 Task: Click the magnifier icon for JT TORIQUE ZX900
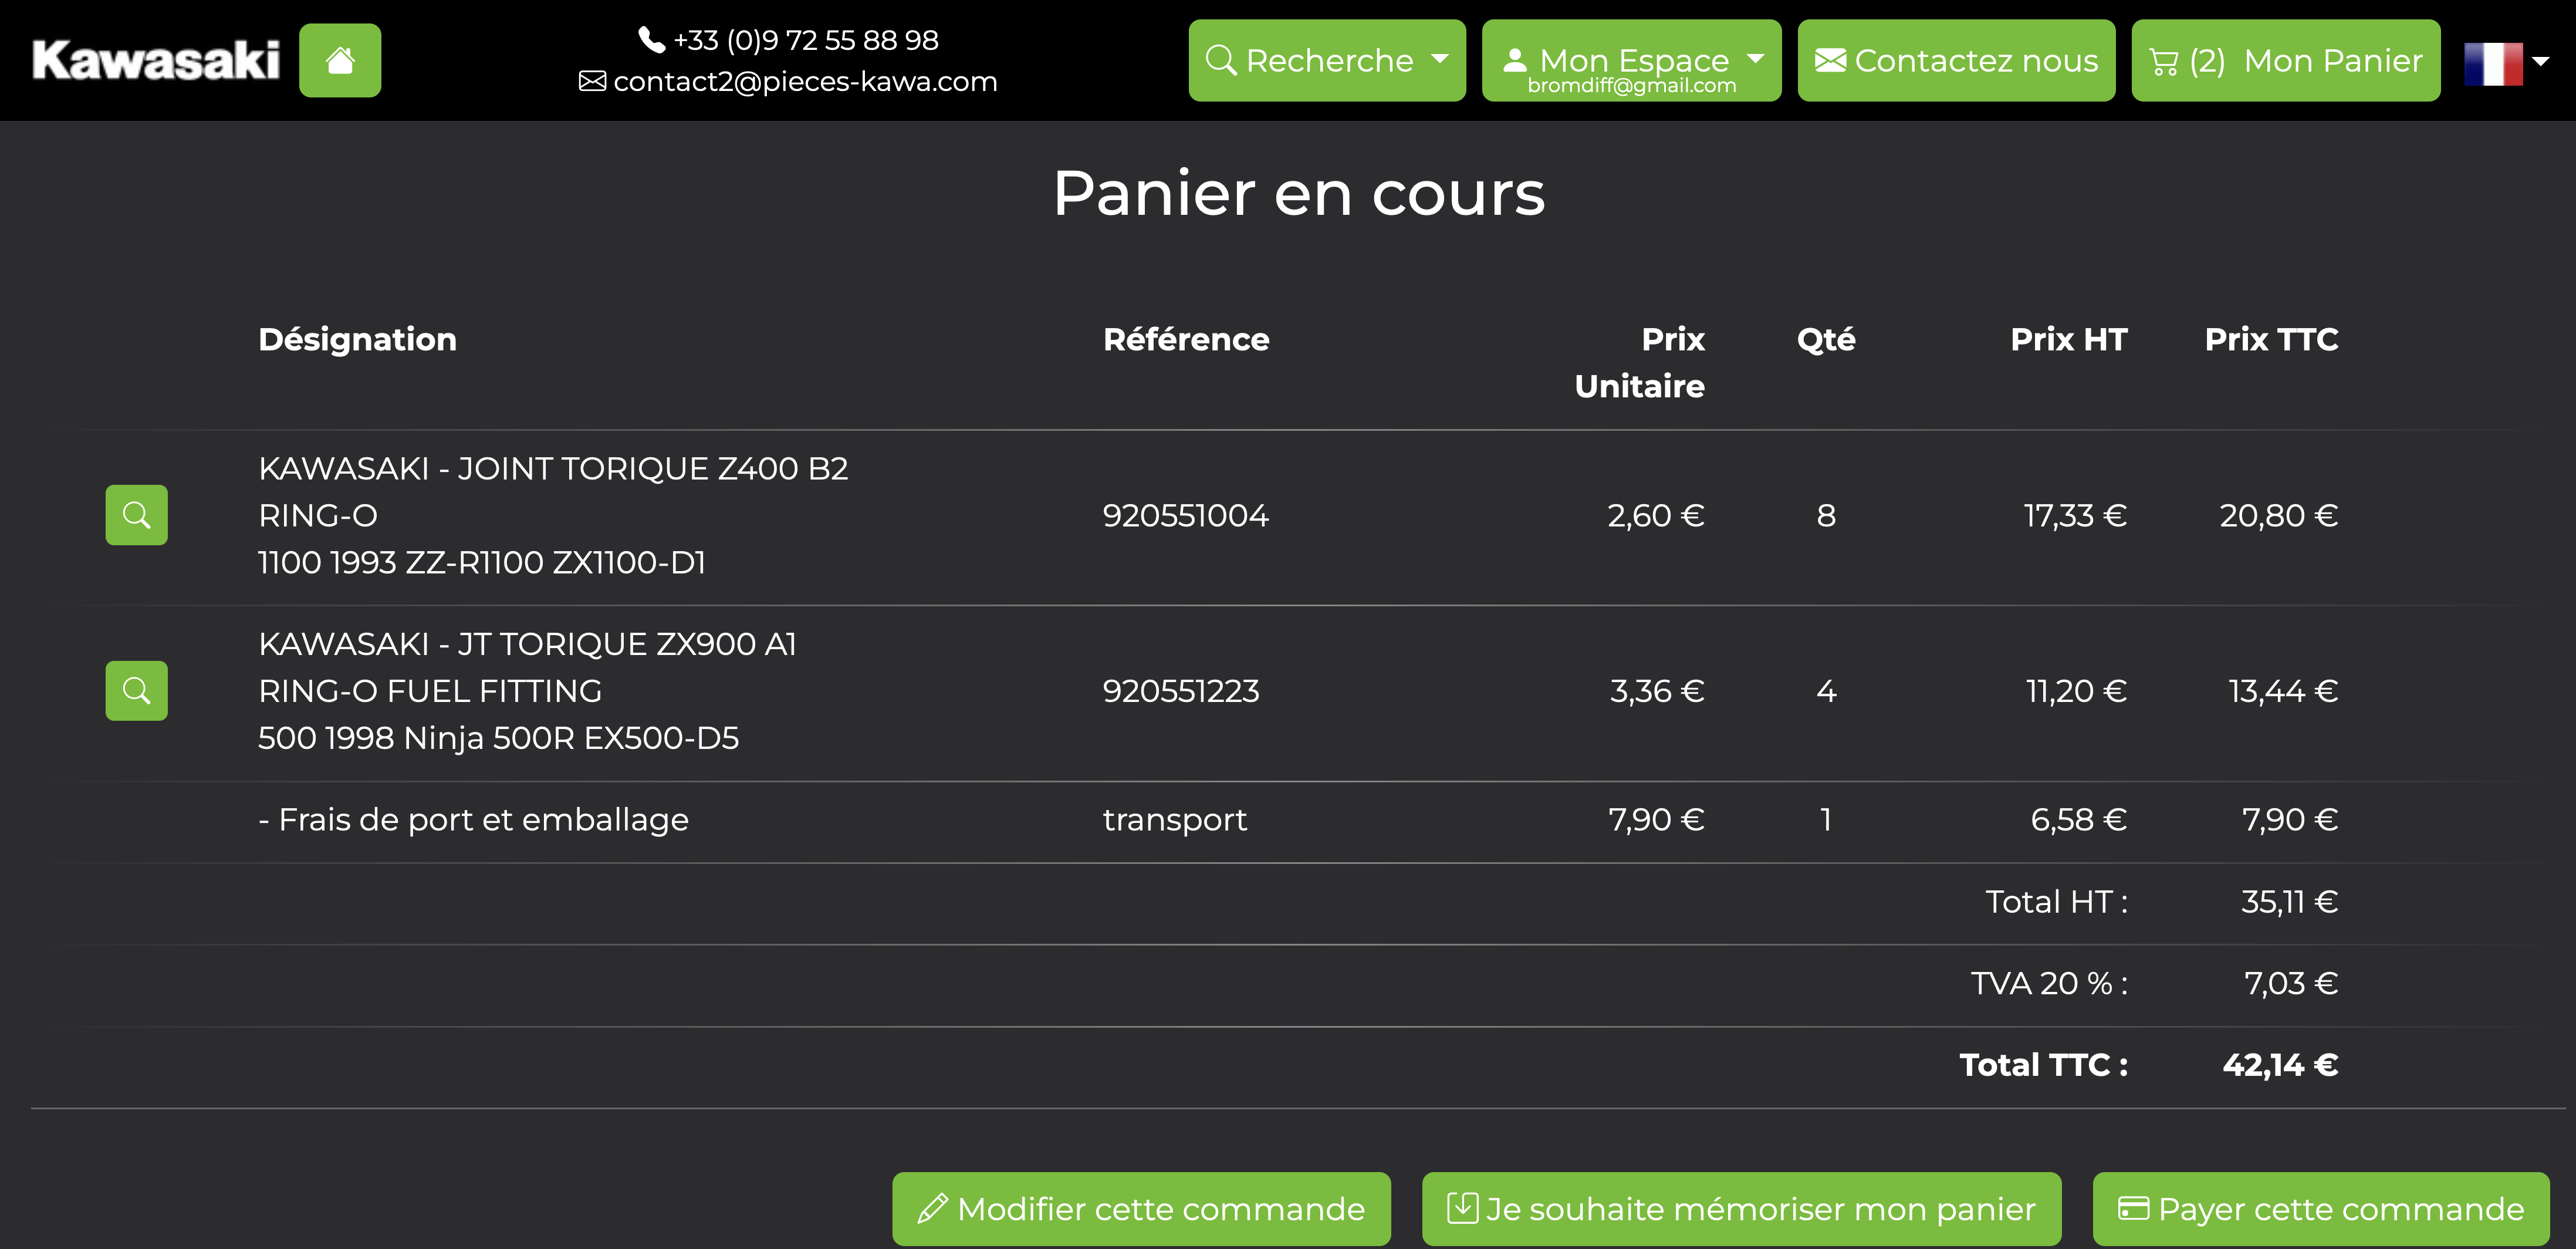136,690
